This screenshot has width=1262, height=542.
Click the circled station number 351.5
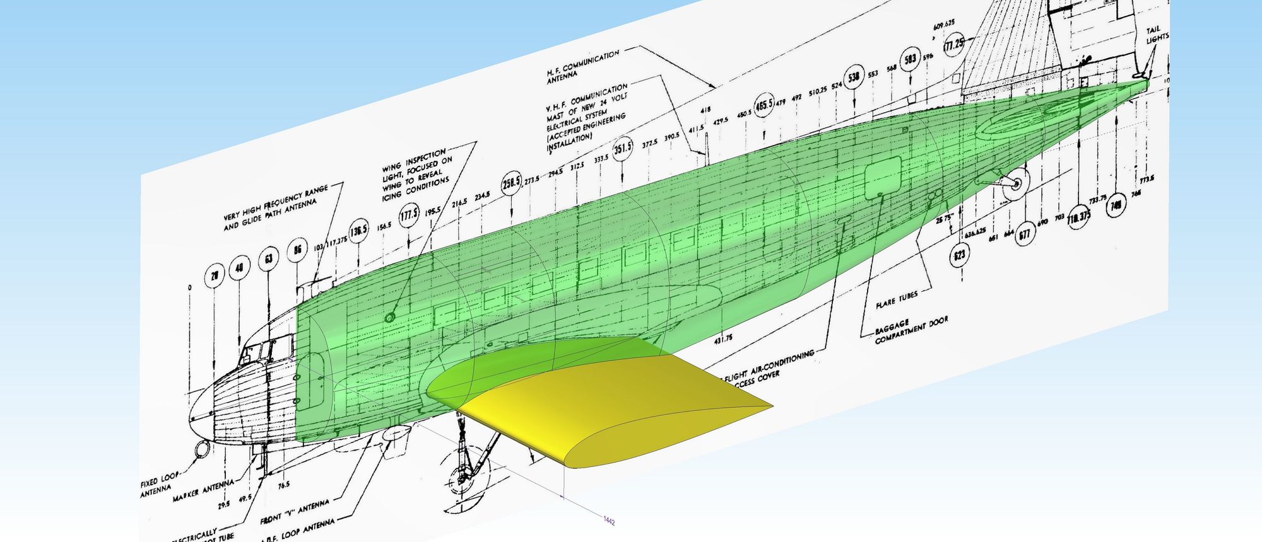coord(623,149)
